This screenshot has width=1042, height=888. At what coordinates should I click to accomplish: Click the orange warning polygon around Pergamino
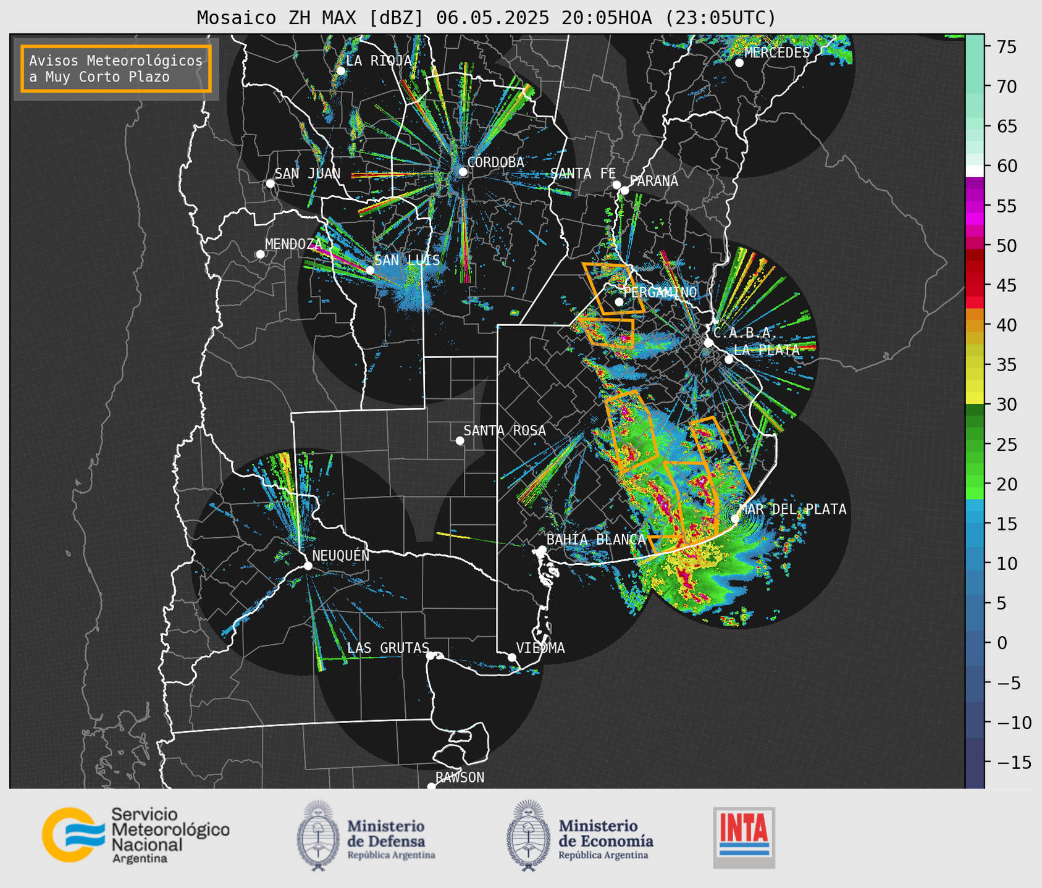pyautogui.click(x=613, y=288)
